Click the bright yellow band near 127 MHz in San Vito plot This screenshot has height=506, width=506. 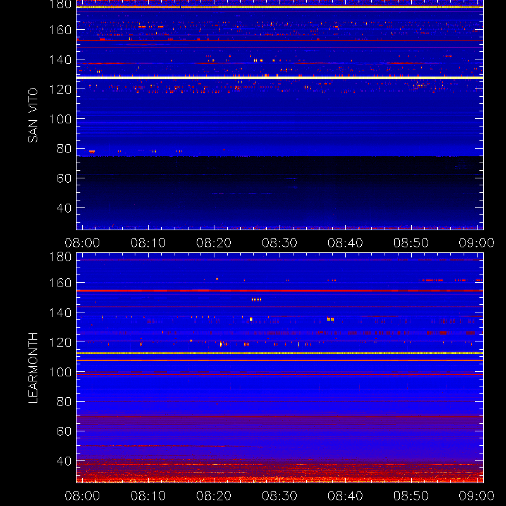coord(280,78)
